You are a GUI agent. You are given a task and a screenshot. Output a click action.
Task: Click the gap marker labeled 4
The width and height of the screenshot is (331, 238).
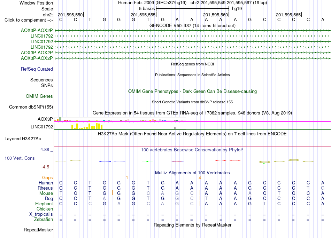(200, 178)
